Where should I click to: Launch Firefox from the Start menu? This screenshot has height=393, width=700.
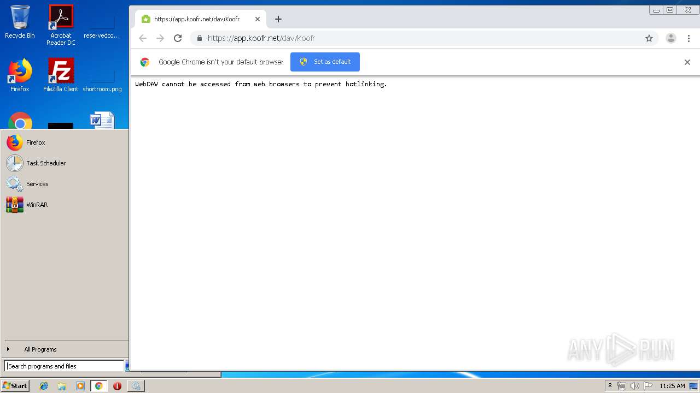pyautogui.click(x=65, y=142)
